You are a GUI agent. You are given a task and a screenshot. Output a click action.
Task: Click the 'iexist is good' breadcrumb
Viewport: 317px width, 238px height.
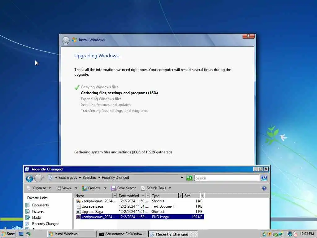click(68, 178)
